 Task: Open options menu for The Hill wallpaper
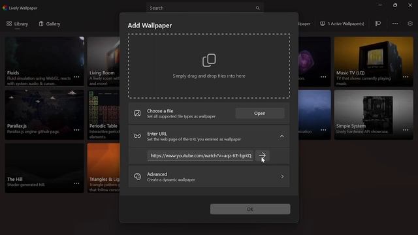point(76,183)
